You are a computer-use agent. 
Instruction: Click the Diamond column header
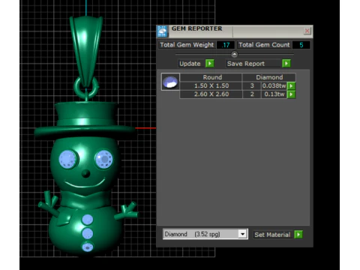tap(269, 77)
